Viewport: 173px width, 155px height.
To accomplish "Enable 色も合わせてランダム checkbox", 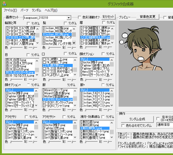I will point(123,126).
